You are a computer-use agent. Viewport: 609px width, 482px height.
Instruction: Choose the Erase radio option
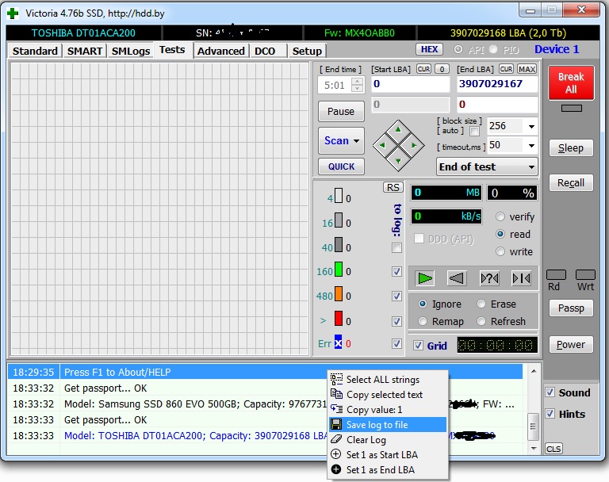pos(481,304)
